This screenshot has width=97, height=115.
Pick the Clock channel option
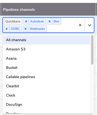click(47, 95)
